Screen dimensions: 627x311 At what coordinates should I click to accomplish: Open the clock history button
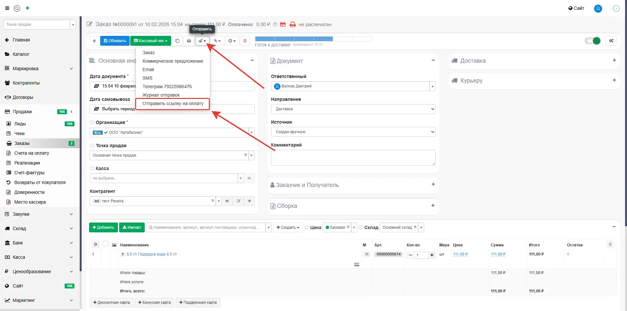232,41
